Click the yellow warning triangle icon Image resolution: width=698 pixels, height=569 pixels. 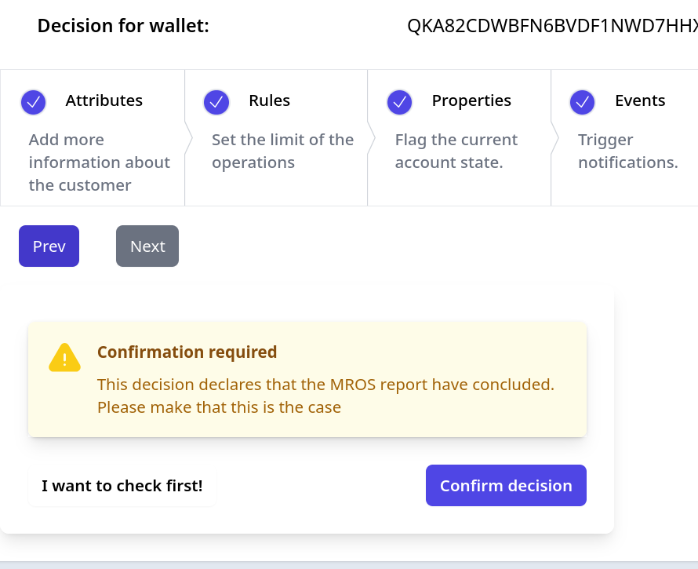pos(64,358)
